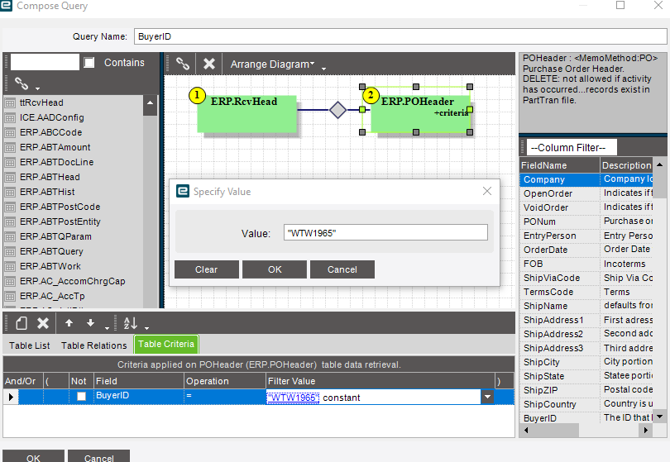The width and height of the screenshot is (670, 462).
Task: Select the ERP.AC_AccTp table icon
Action: (x=10, y=297)
